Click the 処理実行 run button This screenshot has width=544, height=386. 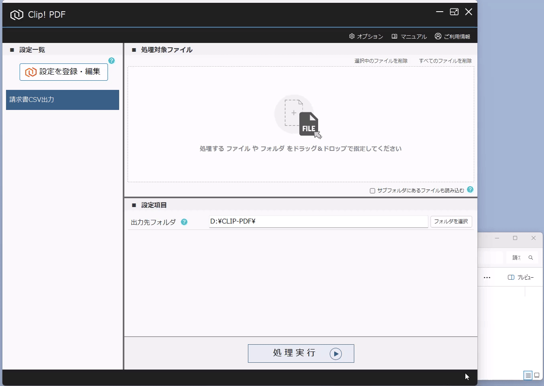301,353
